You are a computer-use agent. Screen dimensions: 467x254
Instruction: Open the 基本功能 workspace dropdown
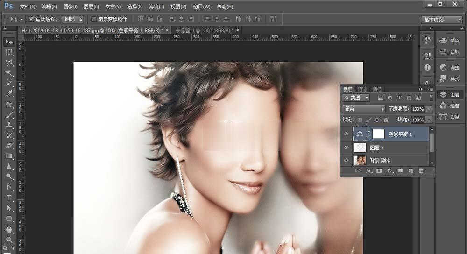pyautogui.click(x=441, y=20)
